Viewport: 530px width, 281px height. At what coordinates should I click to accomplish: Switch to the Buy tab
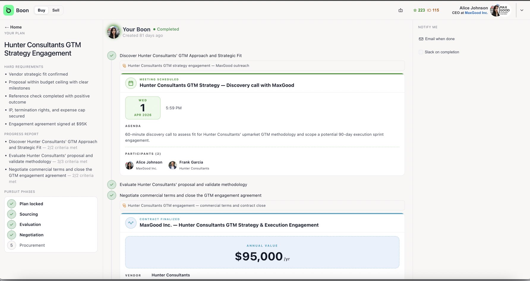(x=42, y=10)
